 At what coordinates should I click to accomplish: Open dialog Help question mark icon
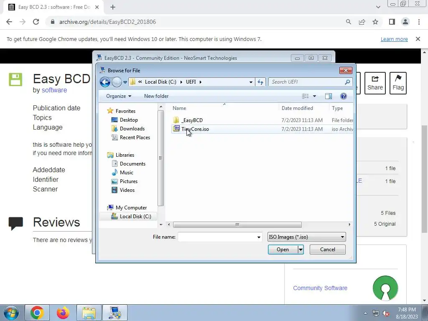(x=344, y=96)
